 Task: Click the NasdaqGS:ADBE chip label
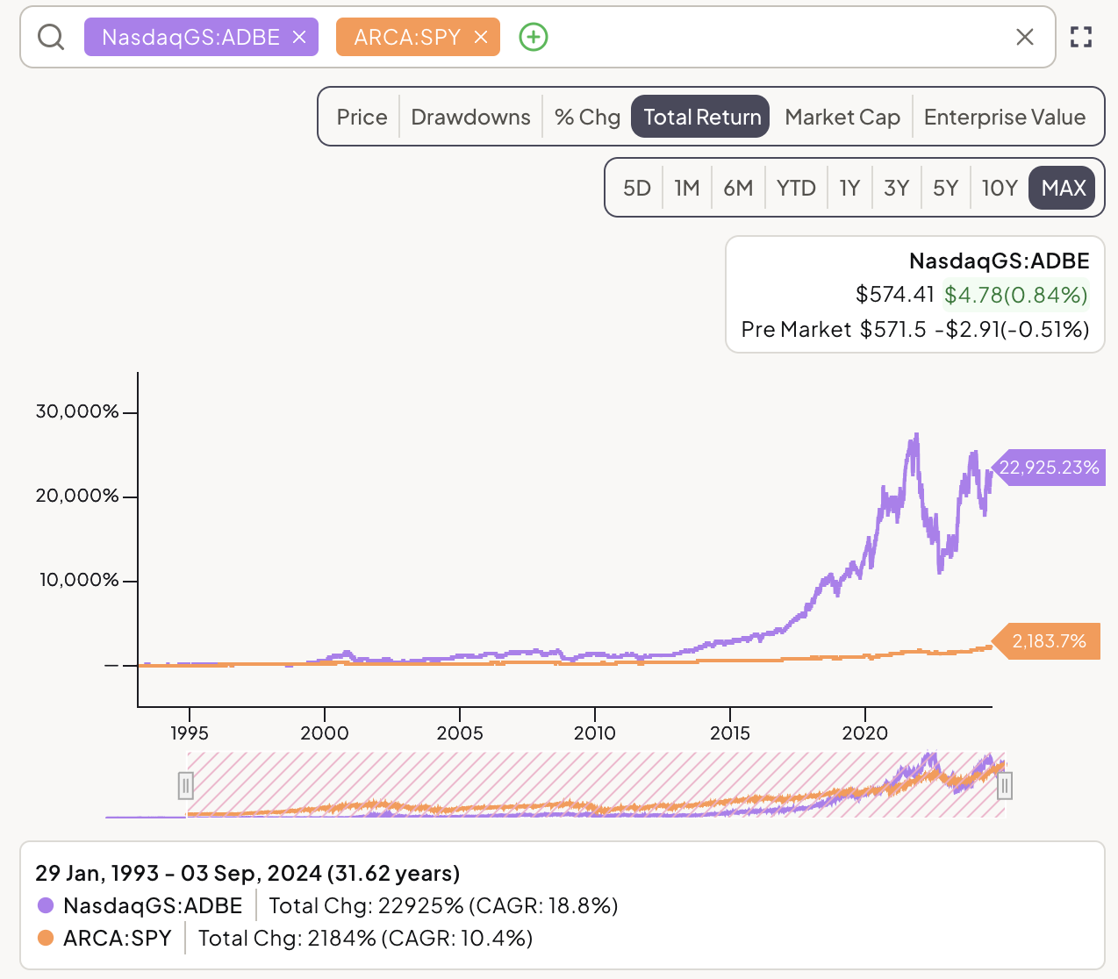(x=190, y=37)
